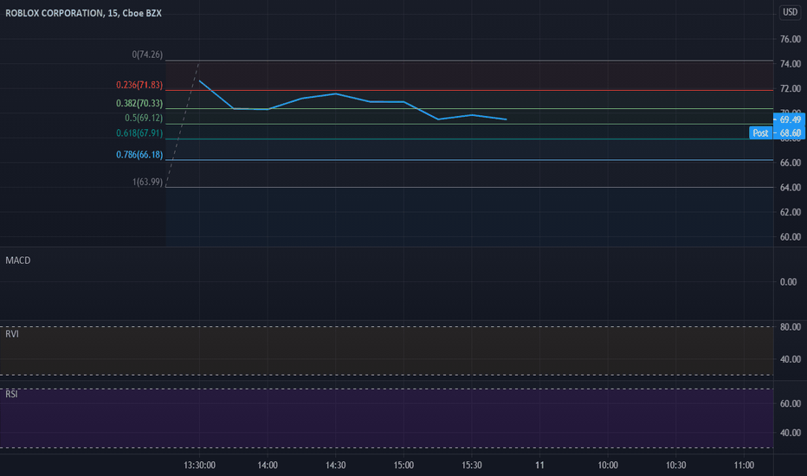Click the 74.00 price axis value

coord(790,64)
